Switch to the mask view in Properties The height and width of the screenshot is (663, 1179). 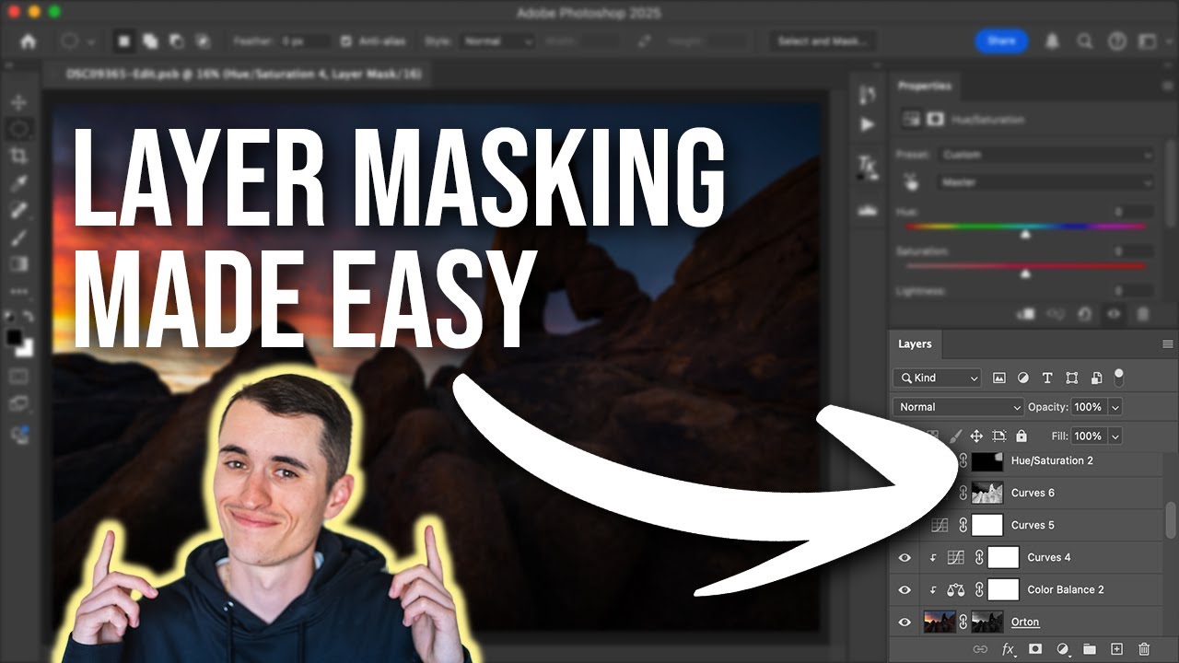coord(935,120)
